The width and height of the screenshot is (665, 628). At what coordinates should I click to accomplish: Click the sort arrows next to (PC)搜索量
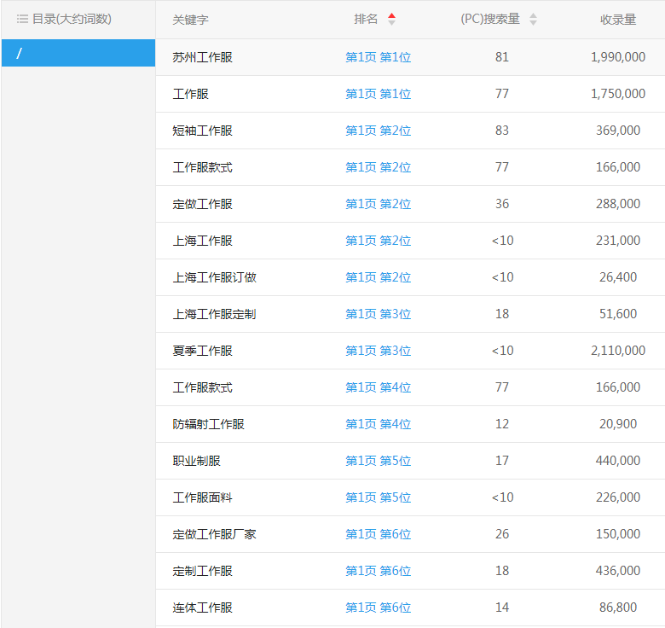tap(533, 20)
